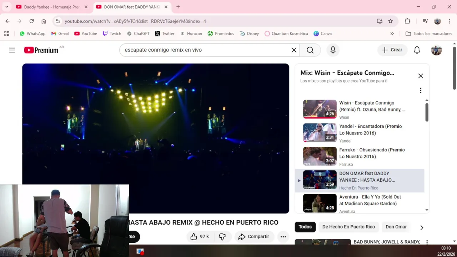This screenshot has width=457, height=257.
Task: Reload the current page
Action: (x=31, y=21)
